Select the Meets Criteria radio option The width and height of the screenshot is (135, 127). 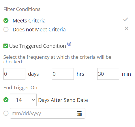click(x=6, y=20)
